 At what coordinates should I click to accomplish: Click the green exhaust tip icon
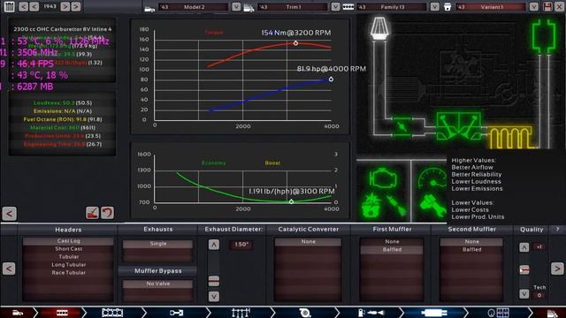(x=544, y=36)
